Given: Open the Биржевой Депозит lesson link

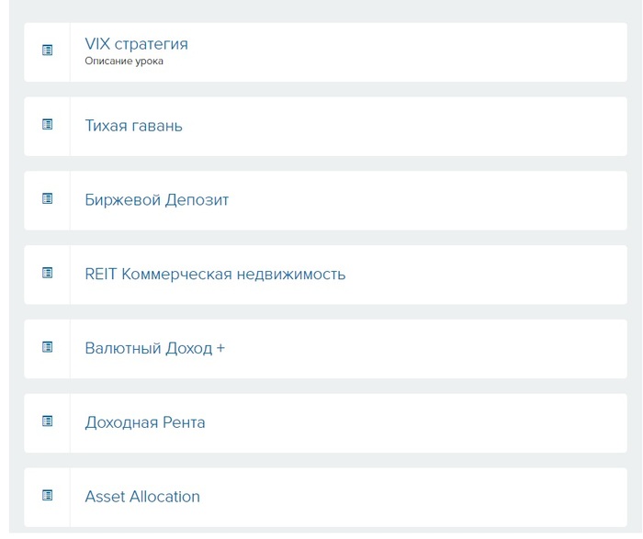Looking at the screenshot, I should pos(157,200).
